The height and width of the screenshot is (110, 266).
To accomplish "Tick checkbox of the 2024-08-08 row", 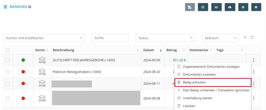I will point(8,99).
